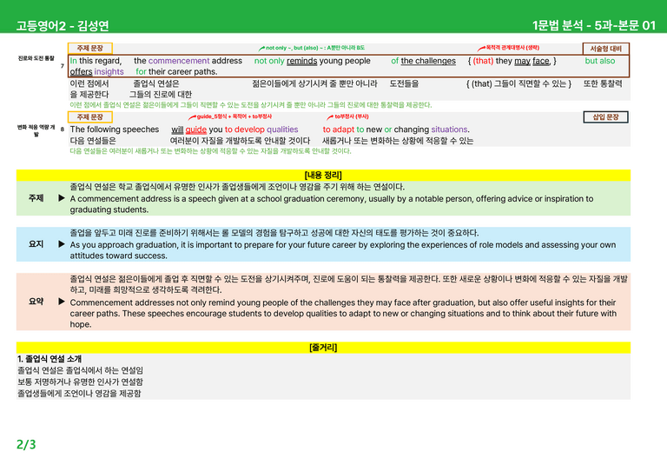Click the sentence 'A commencement address is a speech…'
The image size is (667, 472).
pos(332,204)
